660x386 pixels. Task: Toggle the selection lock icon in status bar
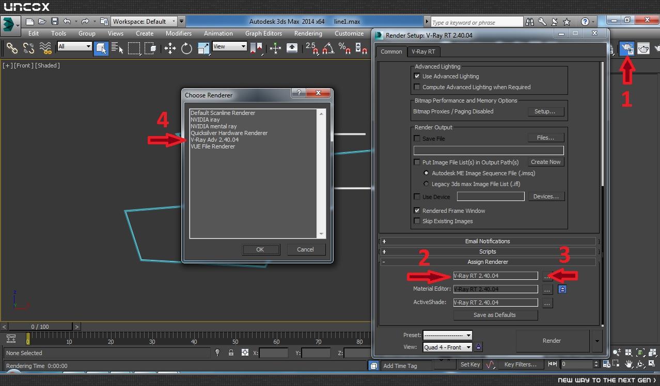pyautogui.click(x=231, y=353)
